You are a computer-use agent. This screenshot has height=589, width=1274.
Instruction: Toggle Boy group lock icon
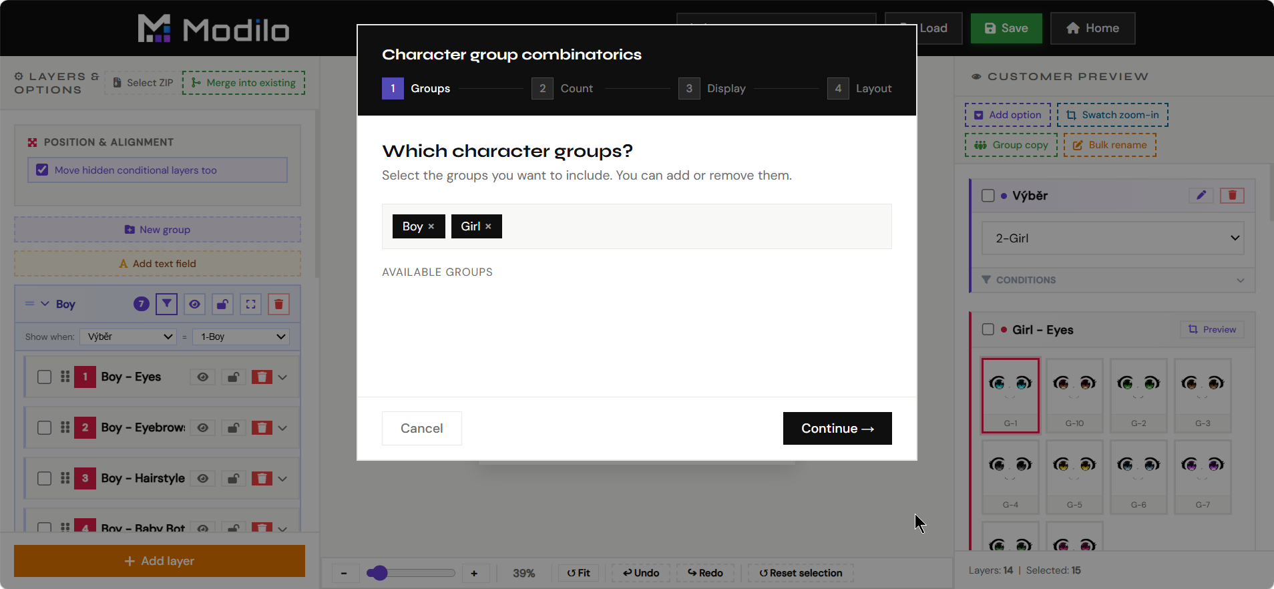pyautogui.click(x=222, y=304)
